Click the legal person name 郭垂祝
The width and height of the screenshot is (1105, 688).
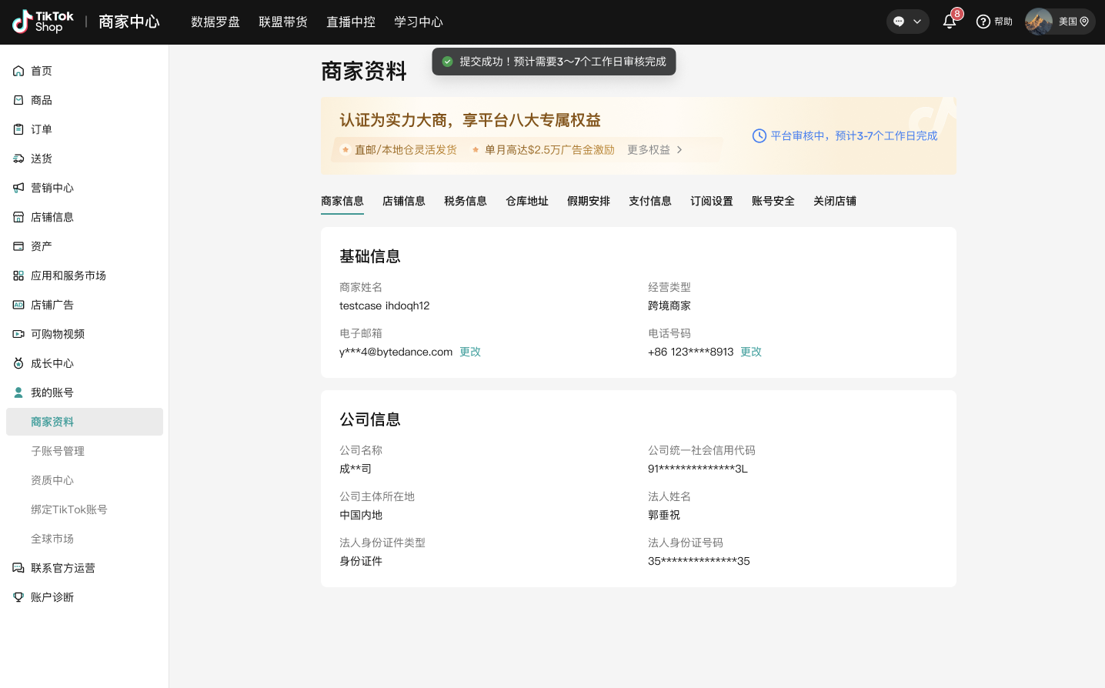tap(664, 515)
